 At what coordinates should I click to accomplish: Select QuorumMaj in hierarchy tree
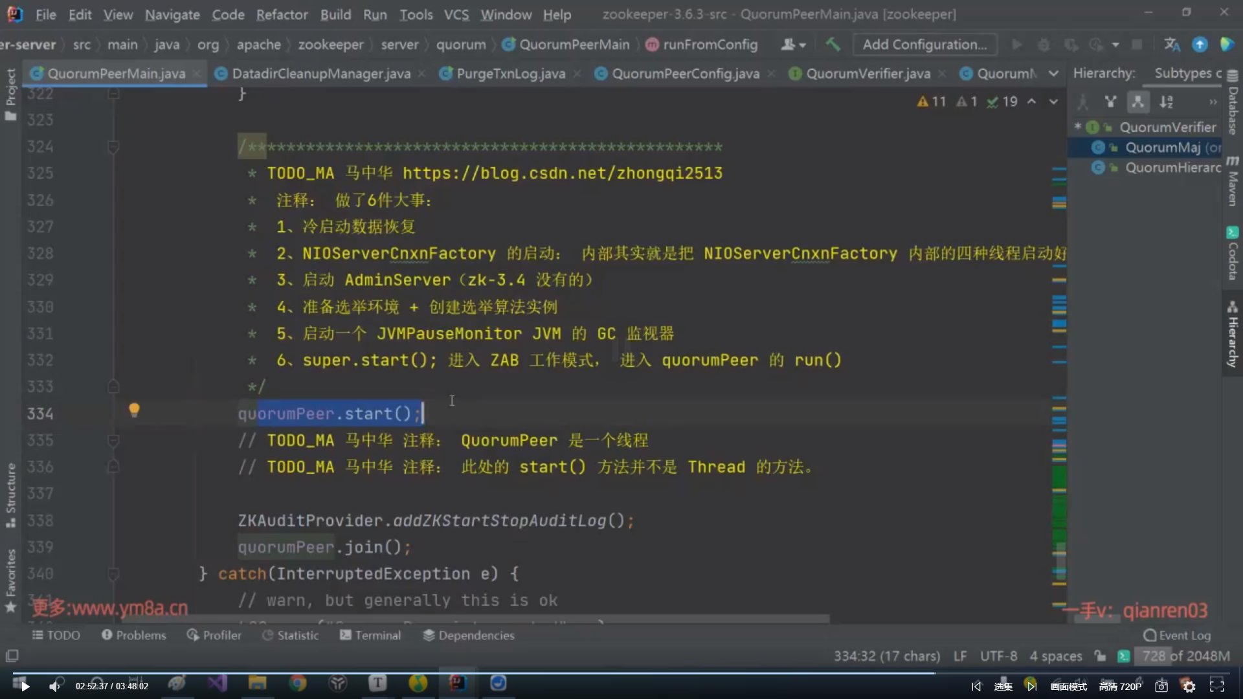point(1162,148)
